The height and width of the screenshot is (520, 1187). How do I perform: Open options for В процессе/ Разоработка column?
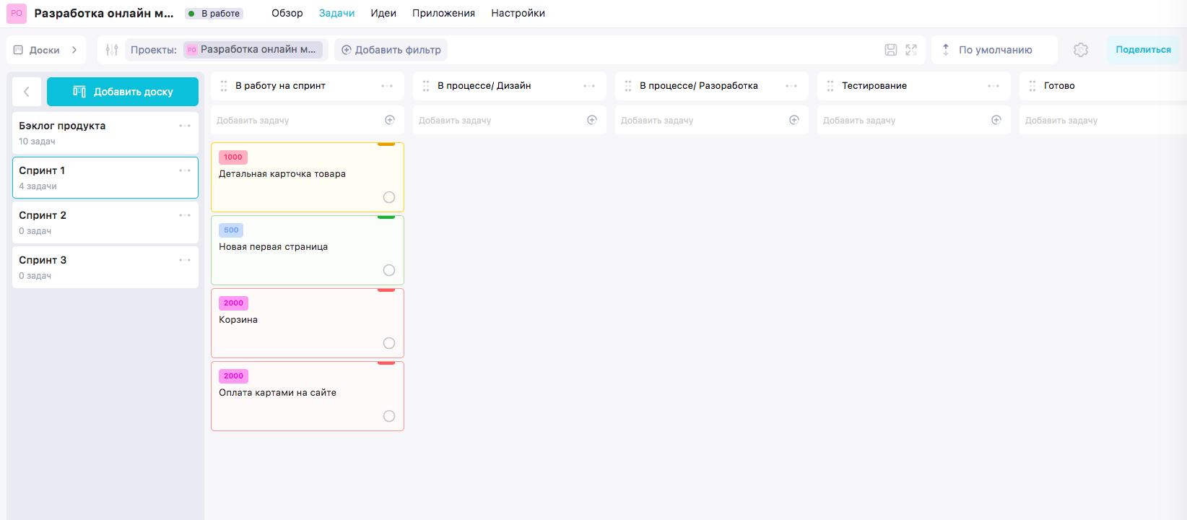point(791,86)
